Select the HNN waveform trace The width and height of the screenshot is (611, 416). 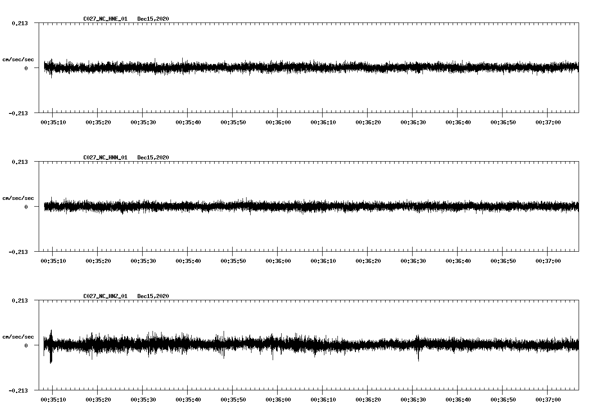[270, 206]
